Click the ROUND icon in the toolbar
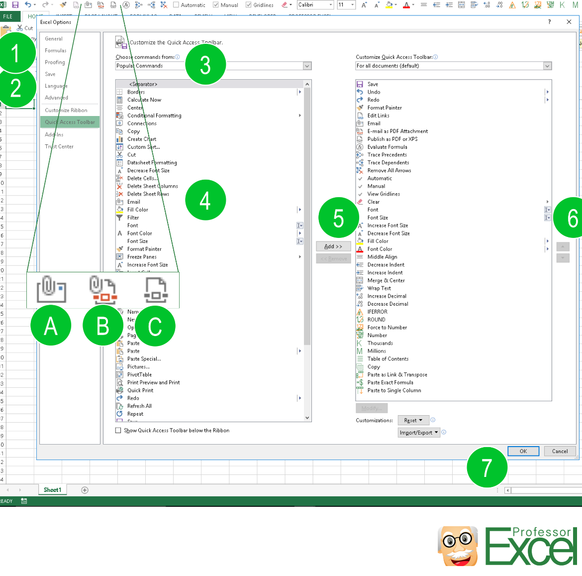The height and width of the screenshot is (576, 582). pos(525,5)
